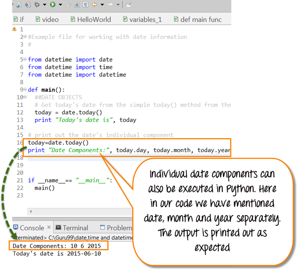Screen dimensions: 307x271
Task: Click 'today=date.today()' on line 16
Action: tap(58, 142)
